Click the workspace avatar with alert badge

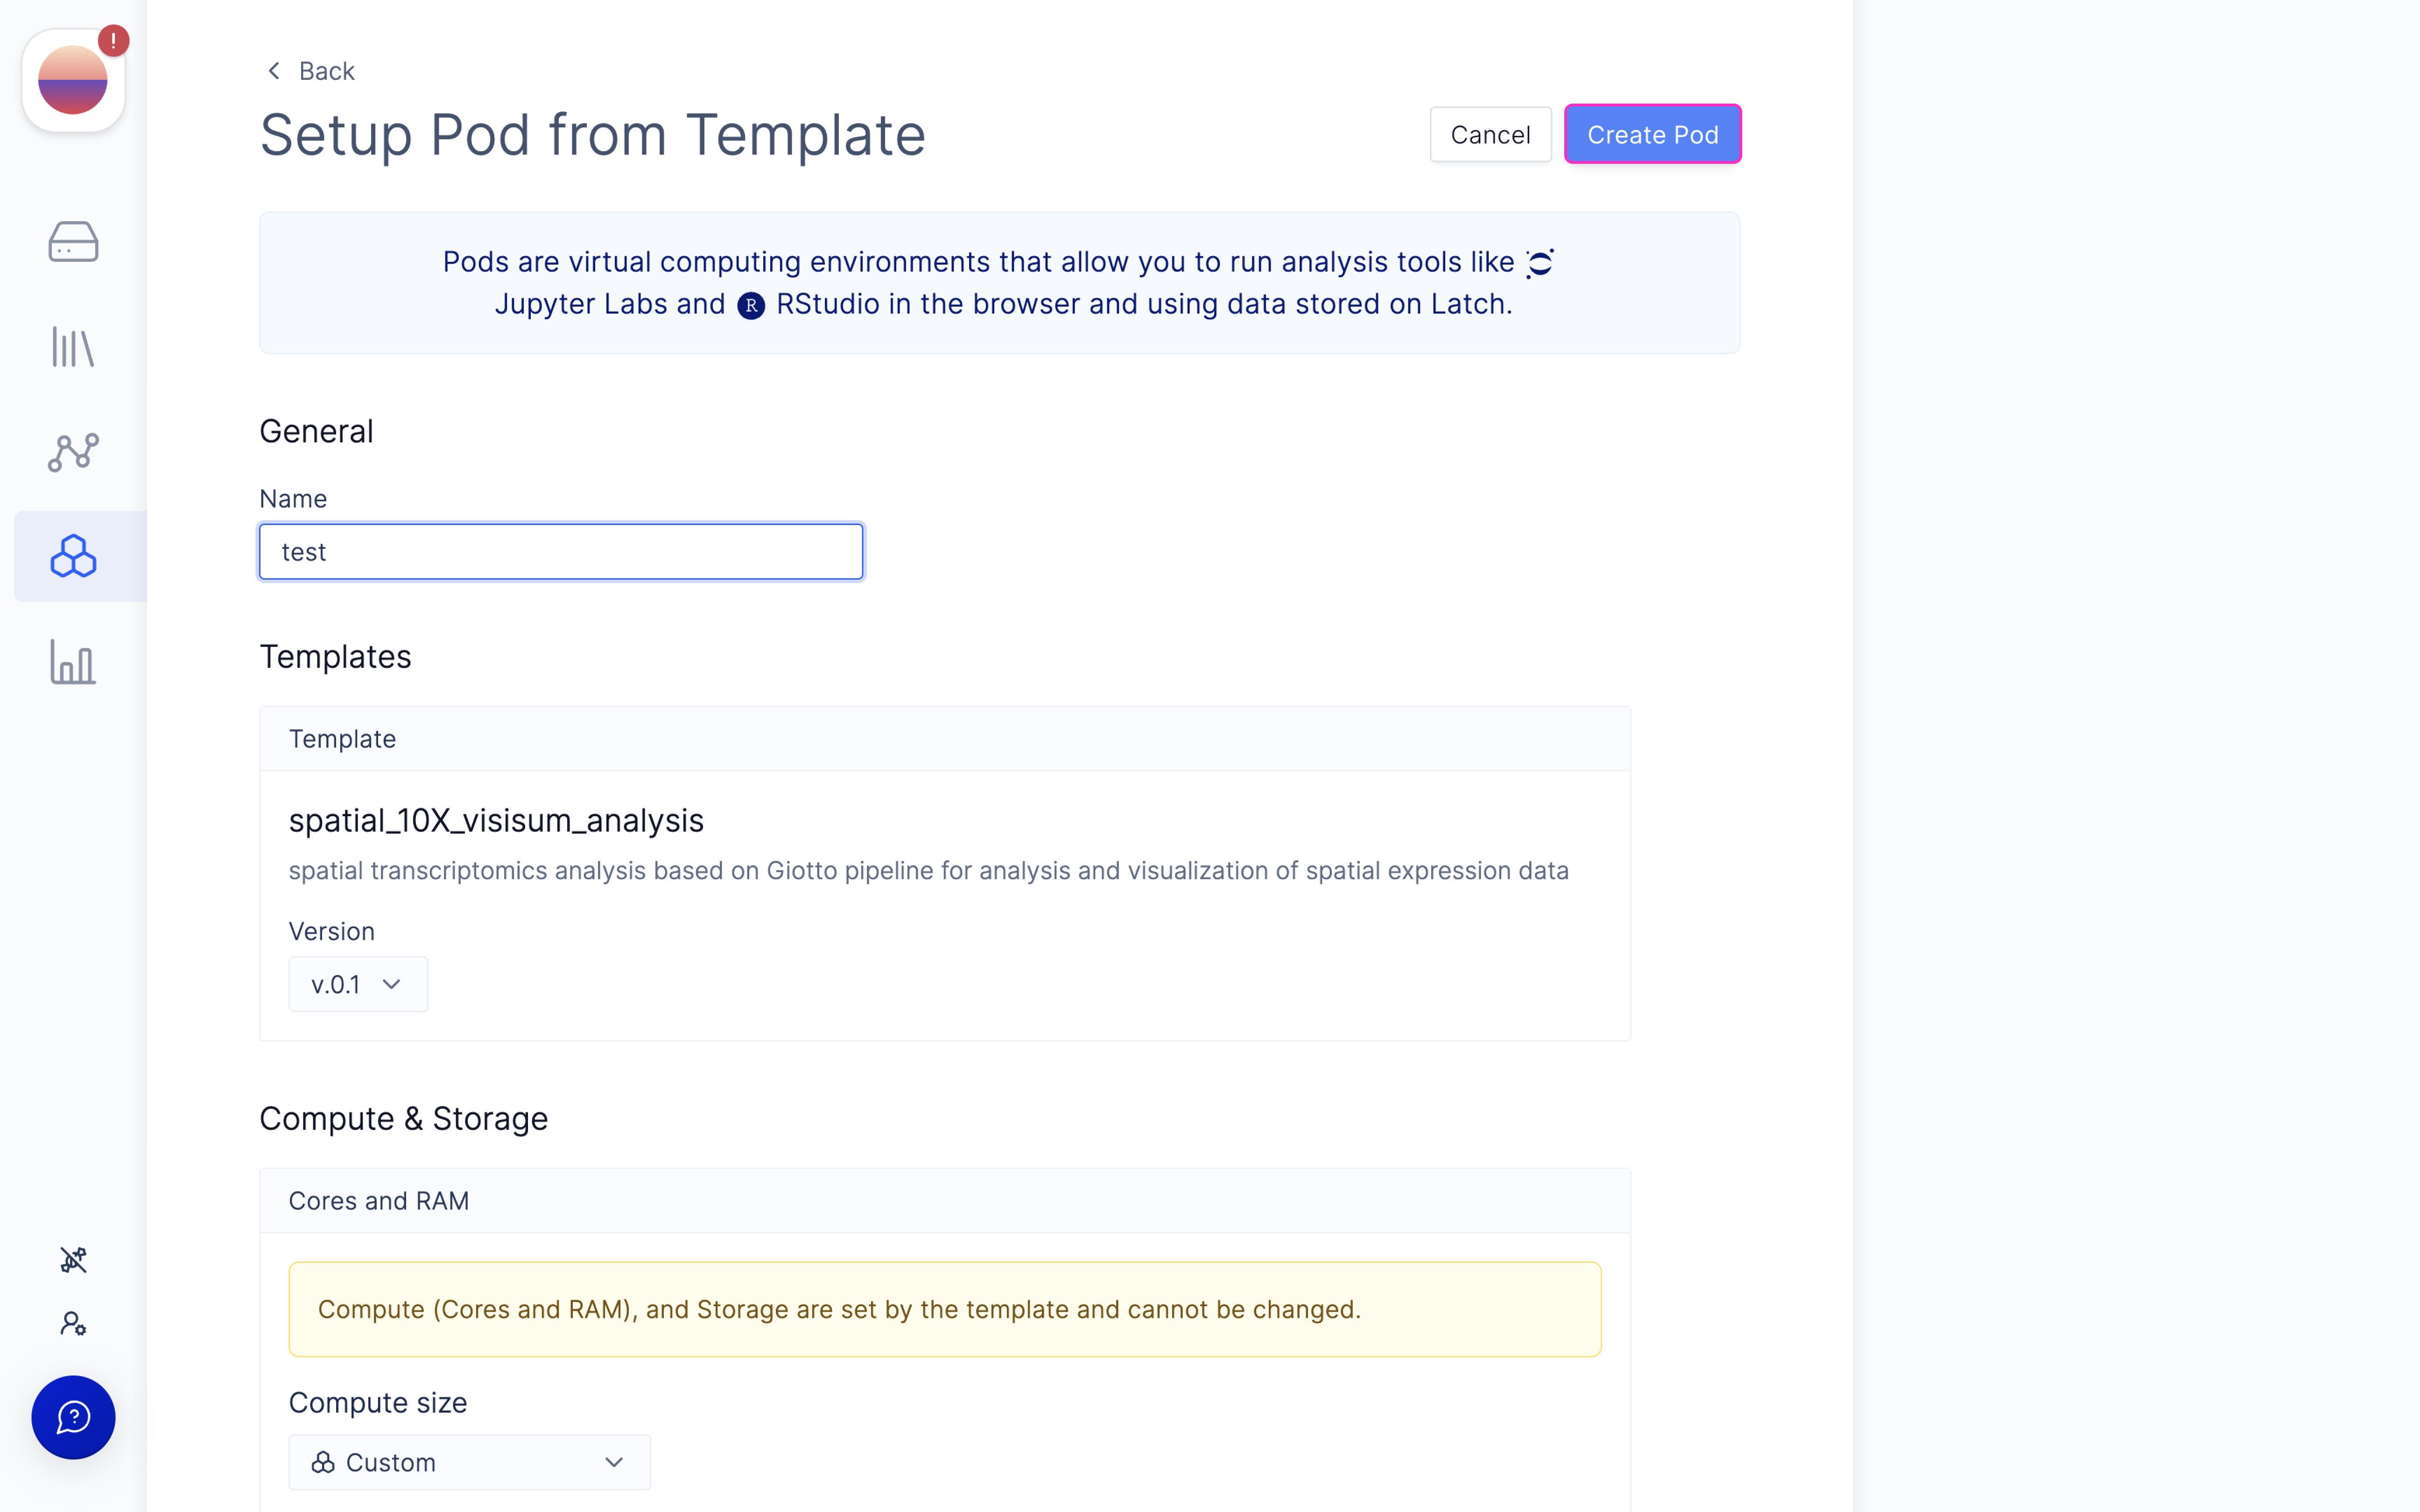[x=73, y=80]
